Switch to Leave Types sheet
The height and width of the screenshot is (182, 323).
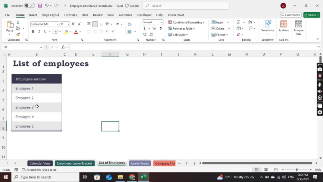point(140,163)
